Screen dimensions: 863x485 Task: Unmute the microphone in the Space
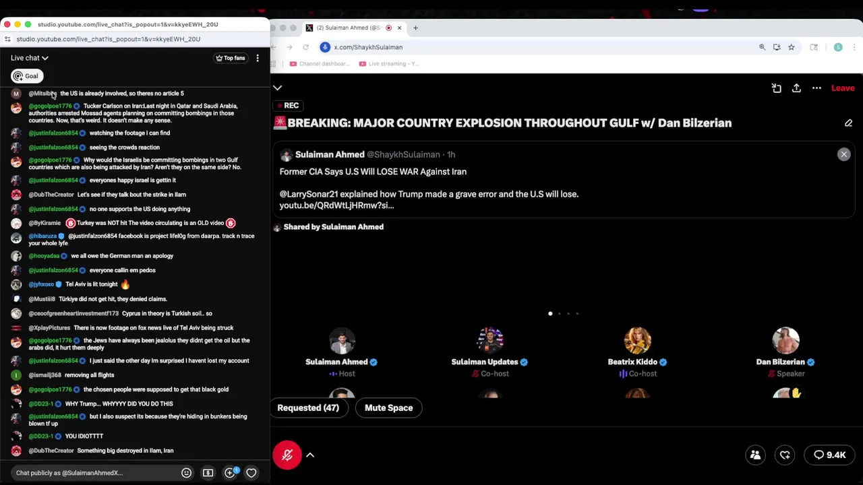click(287, 455)
